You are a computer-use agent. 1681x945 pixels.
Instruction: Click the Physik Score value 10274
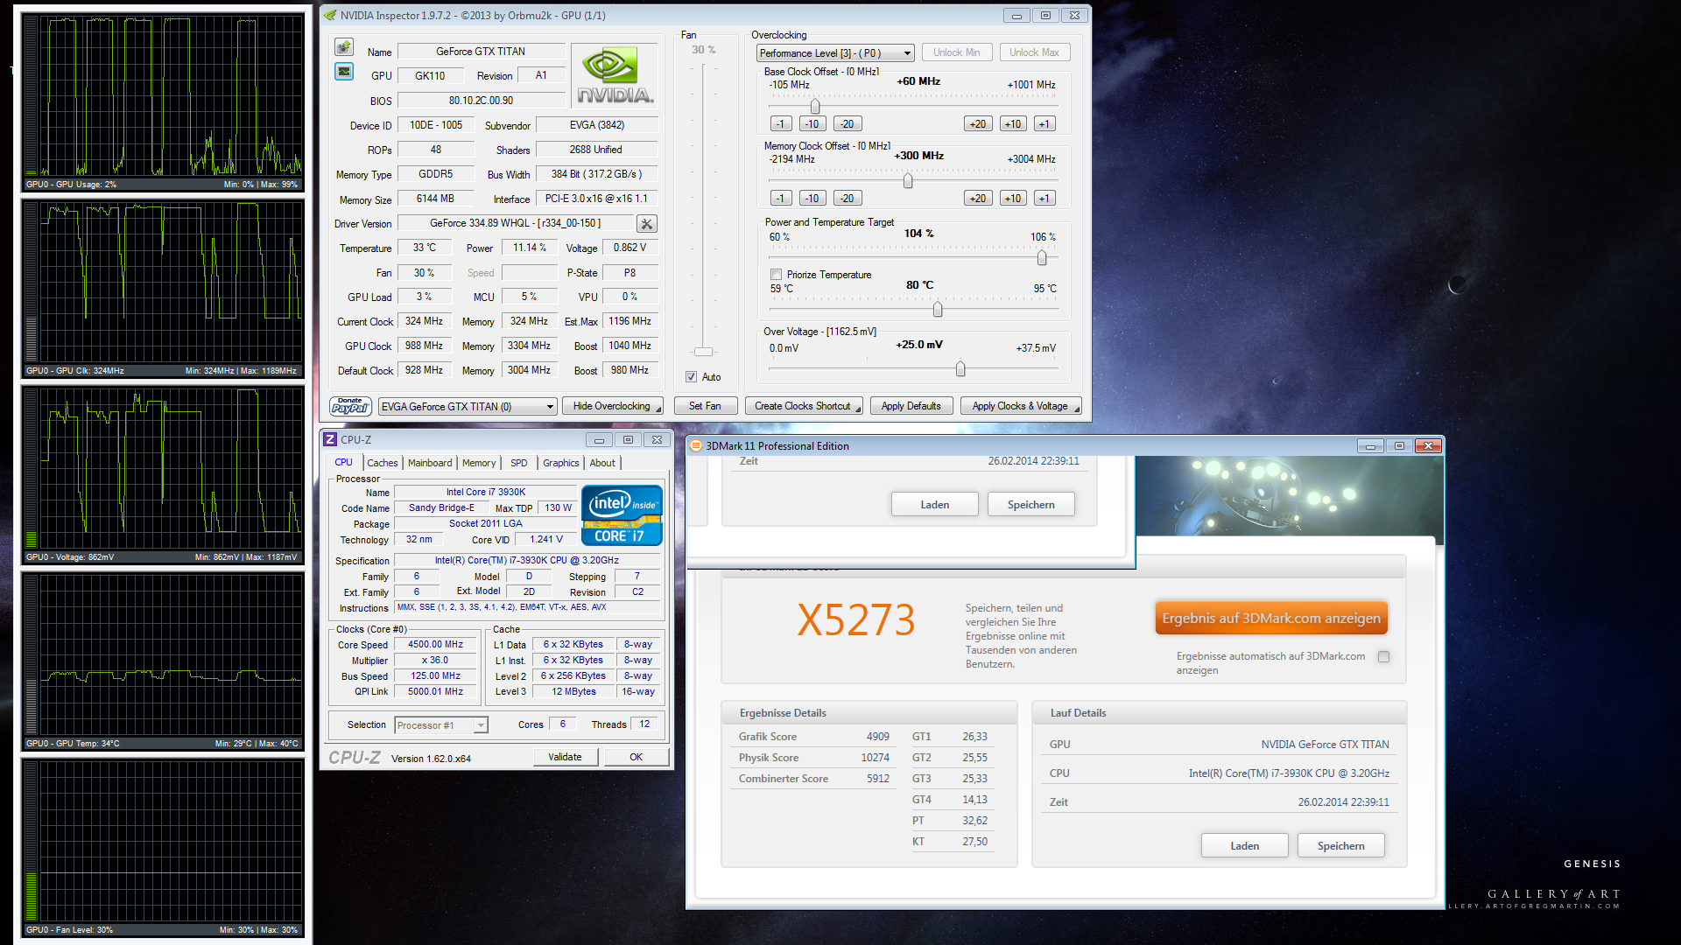(875, 758)
